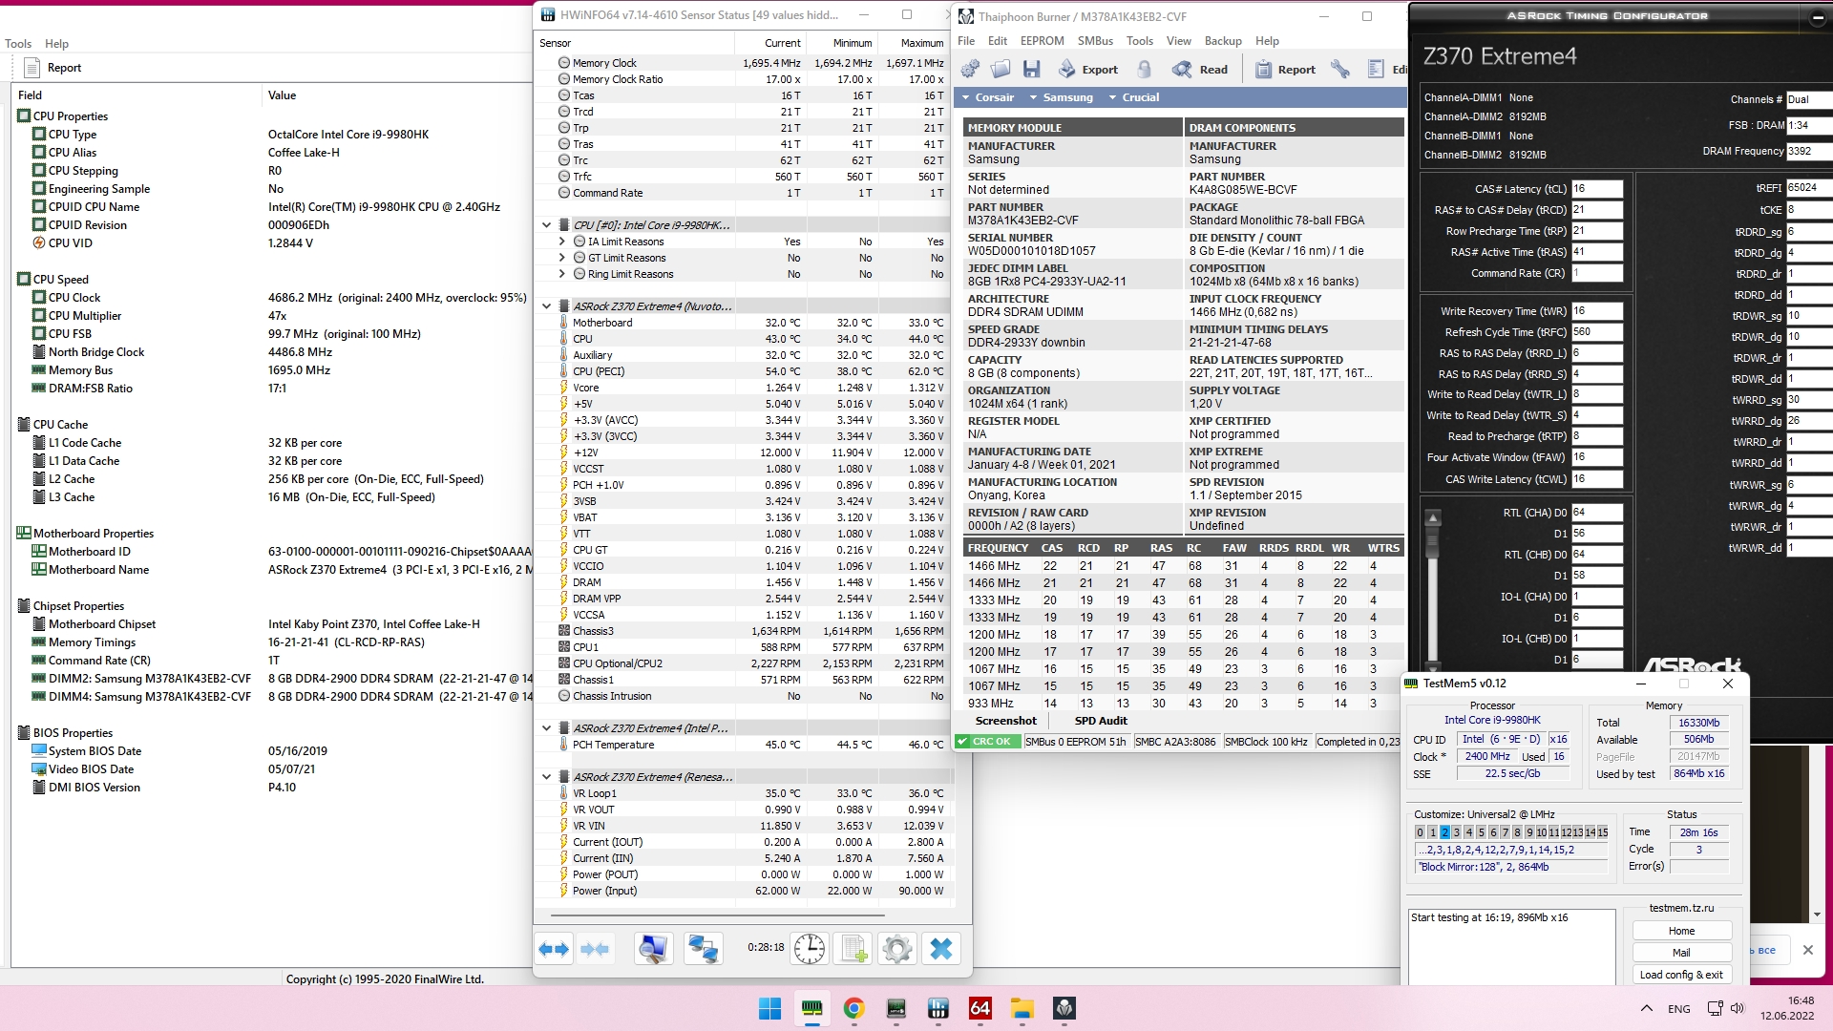Click HWiNFO expand columns blue arrows icon
Image resolution: width=1833 pixels, height=1031 pixels.
click(554, 949)
